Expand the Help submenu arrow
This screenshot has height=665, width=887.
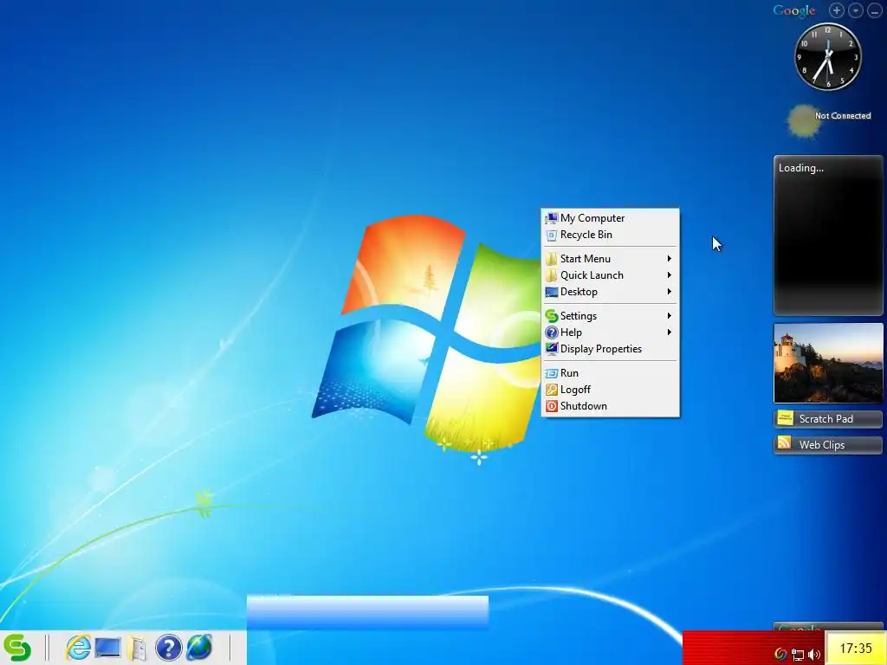coord(670,332)
